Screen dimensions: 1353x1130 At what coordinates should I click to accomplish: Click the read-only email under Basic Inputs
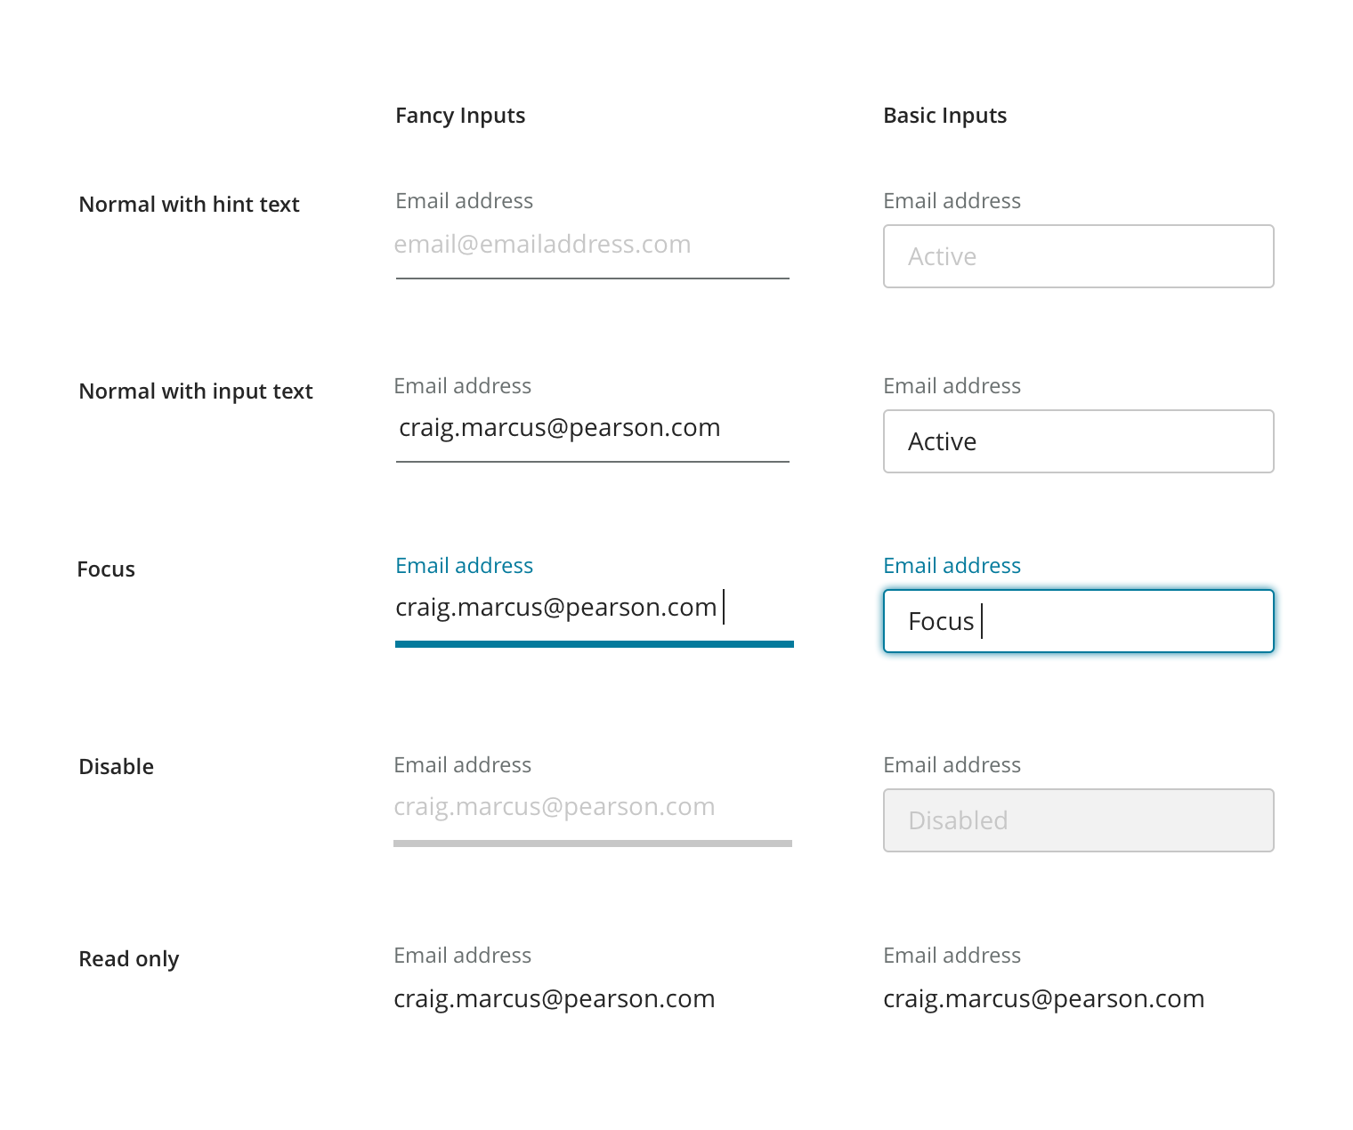click(1043, 999)
